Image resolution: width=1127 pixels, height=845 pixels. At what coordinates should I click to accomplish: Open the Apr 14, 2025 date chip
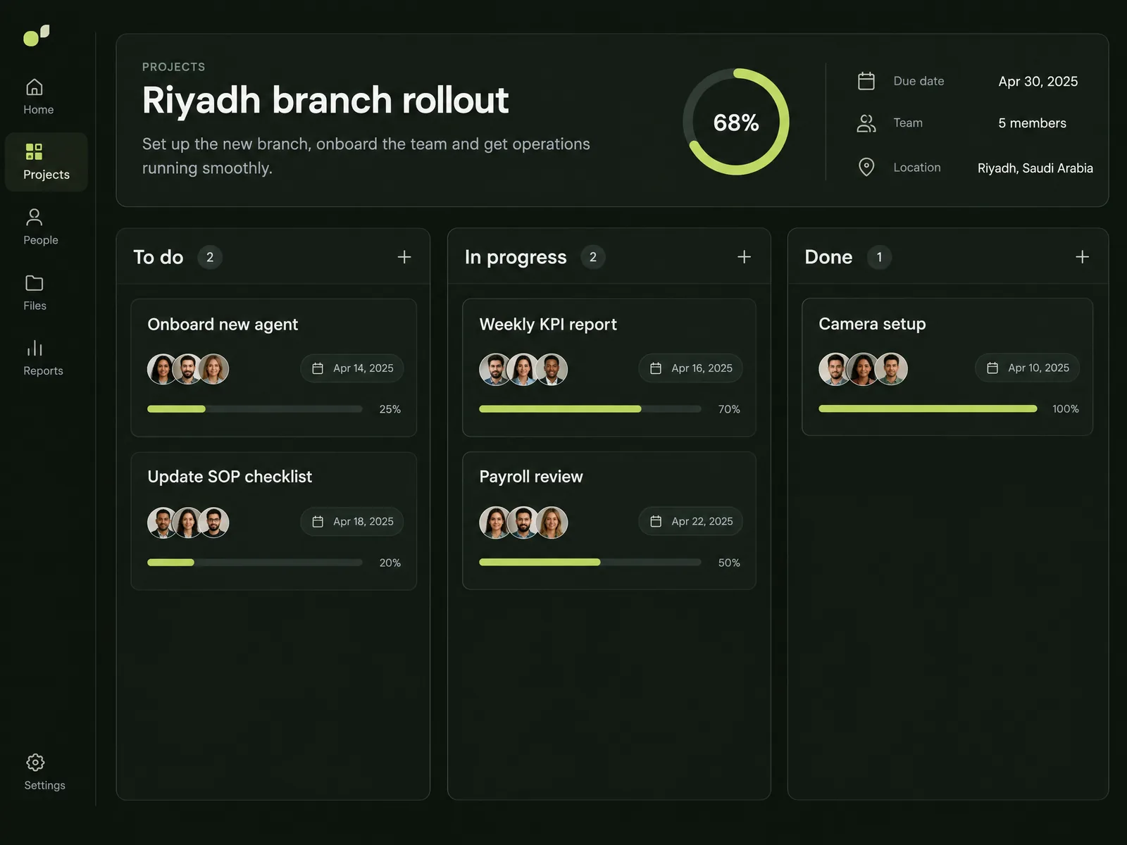[352, 368]
